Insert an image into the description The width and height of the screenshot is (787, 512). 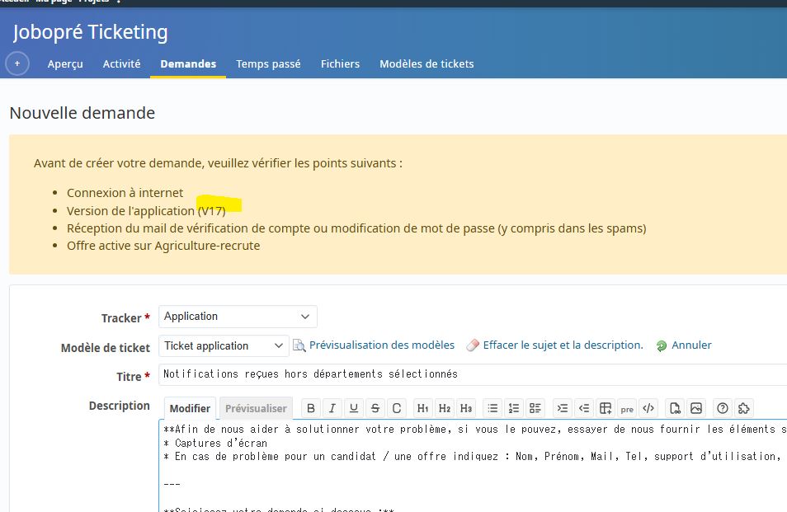pyautogui.click(x=696, y=408)
